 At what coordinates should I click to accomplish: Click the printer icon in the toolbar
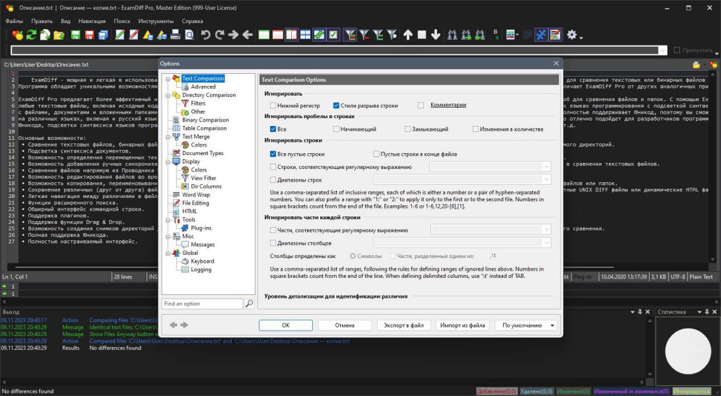(175, 35)
